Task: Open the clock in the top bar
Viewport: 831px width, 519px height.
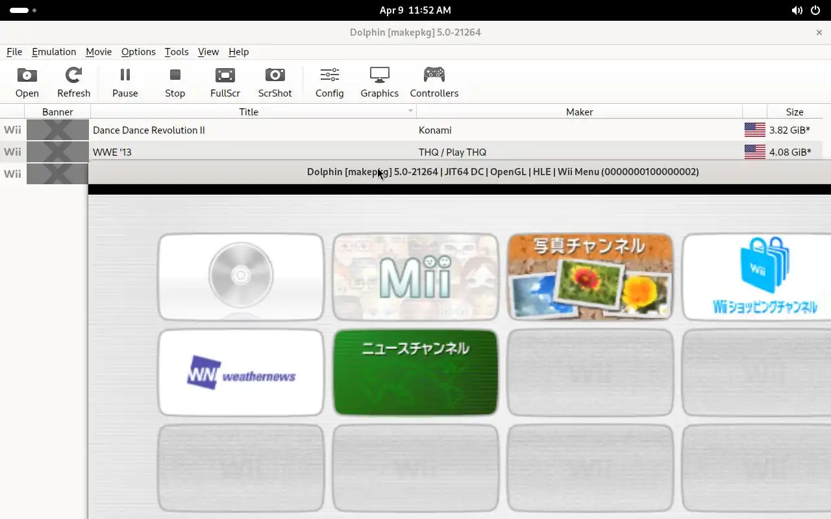Action: coord(415,10)
